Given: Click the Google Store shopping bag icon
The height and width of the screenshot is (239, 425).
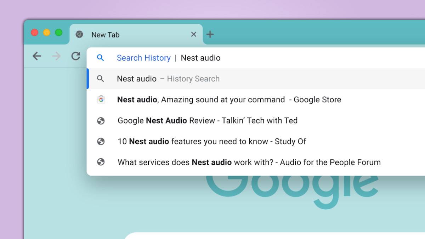Looking at the screenshot, I should click(x=101, y=99).
